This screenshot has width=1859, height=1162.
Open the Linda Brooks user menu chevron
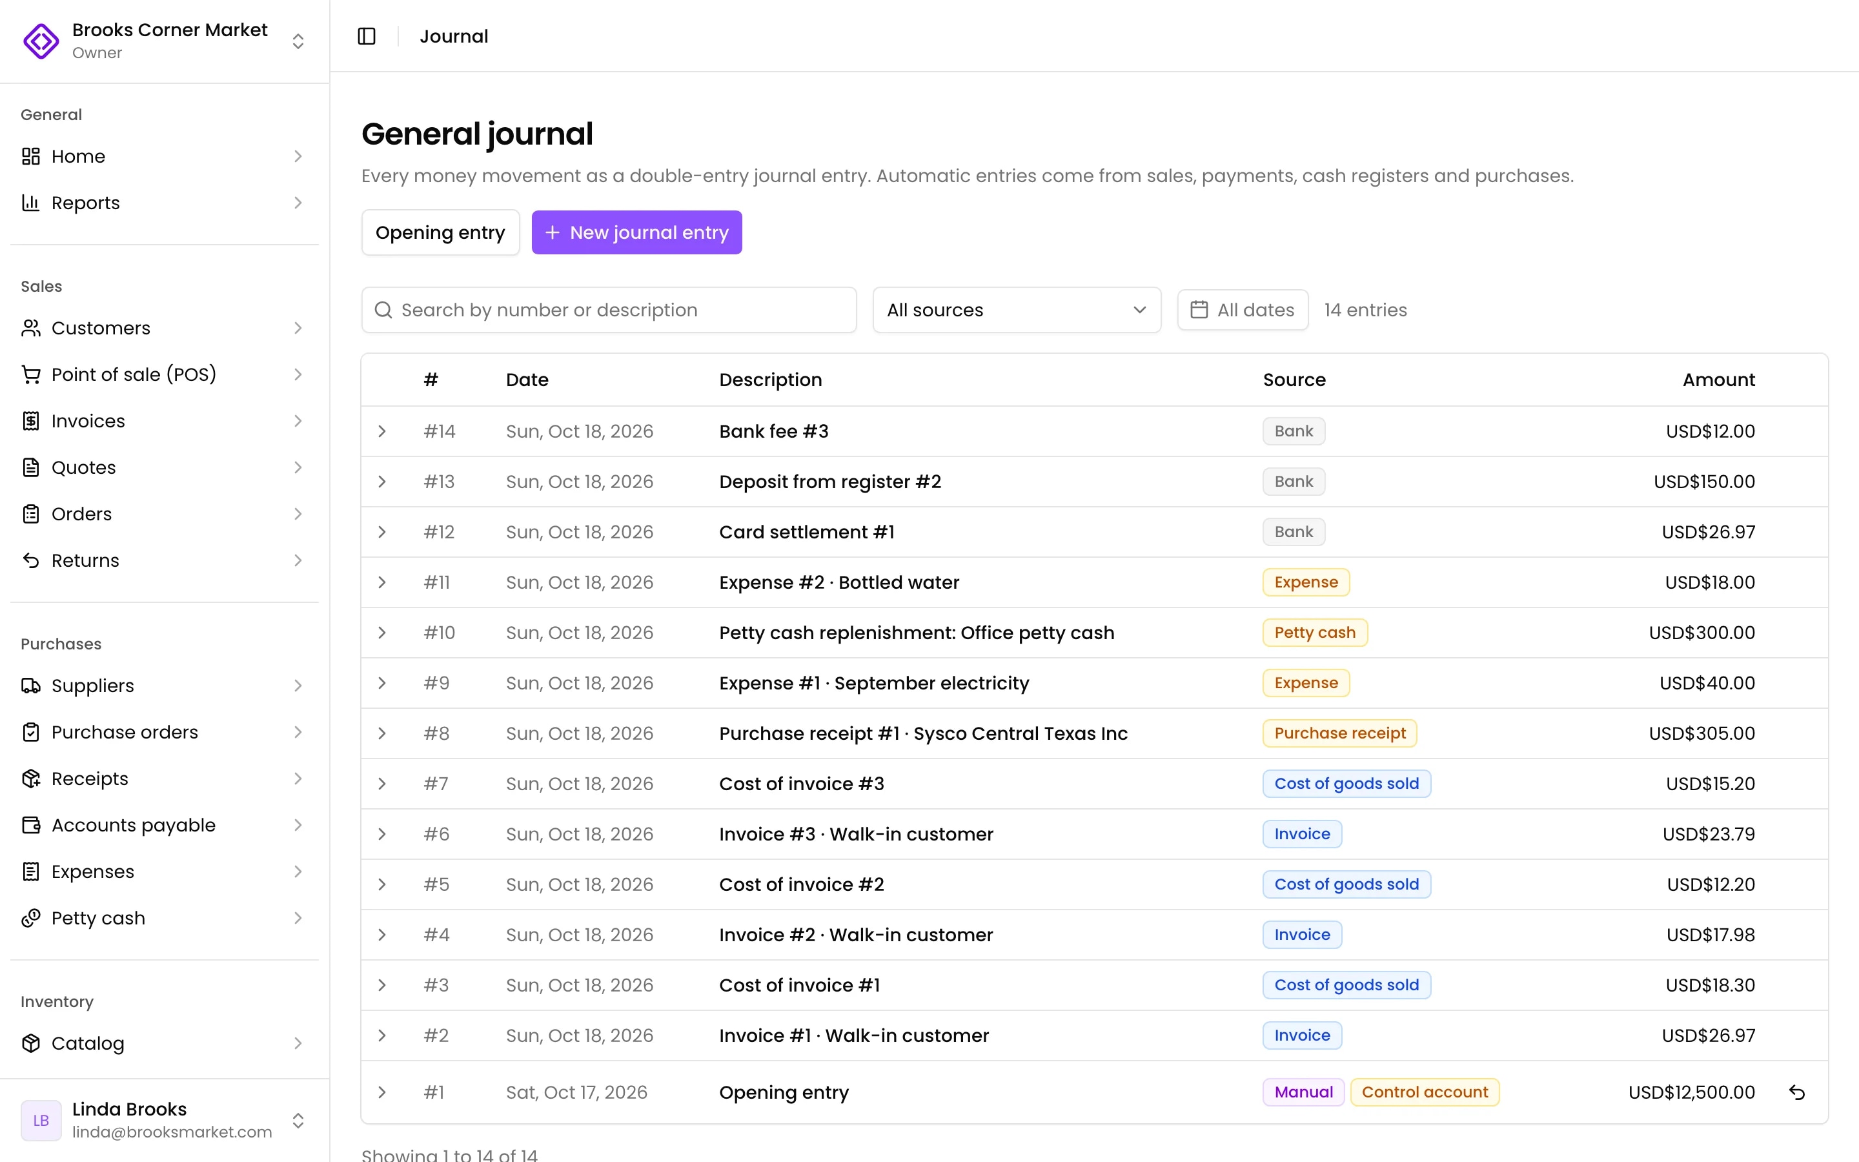click(298, 1121)
